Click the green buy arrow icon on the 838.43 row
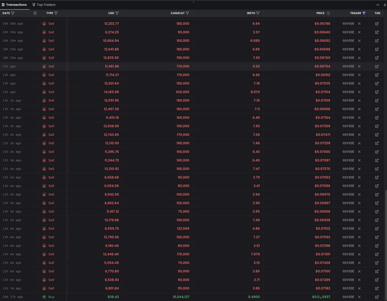Image resolution: width=387 pixels, height=301 pixels. coord(44,297)
